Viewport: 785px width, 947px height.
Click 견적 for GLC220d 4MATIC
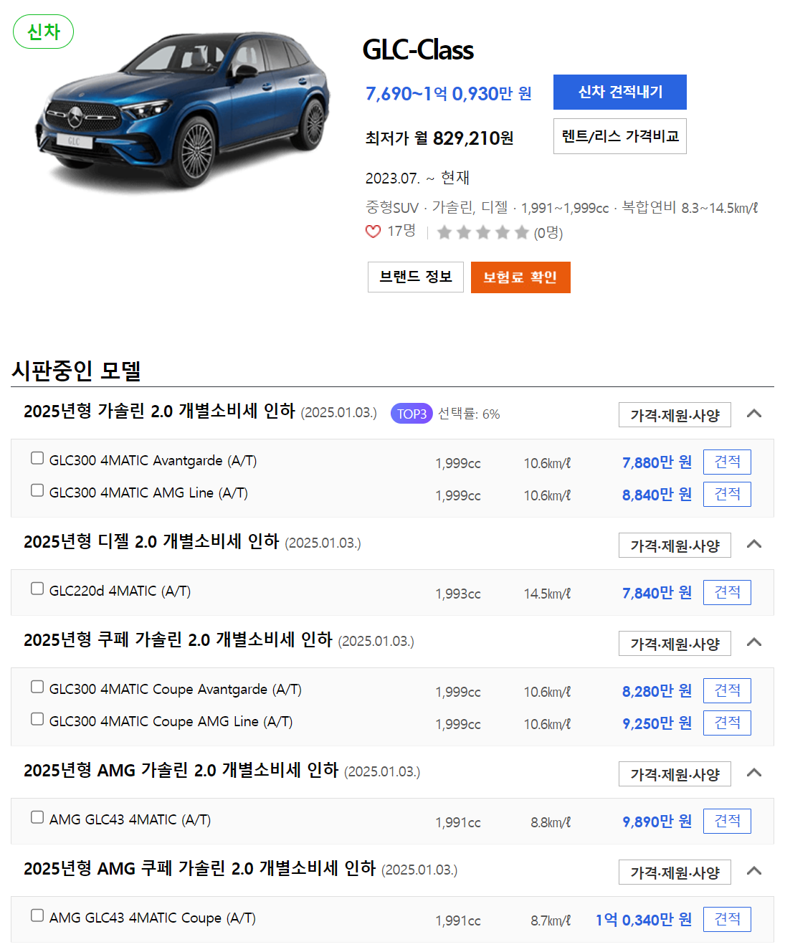coord(727,592)
